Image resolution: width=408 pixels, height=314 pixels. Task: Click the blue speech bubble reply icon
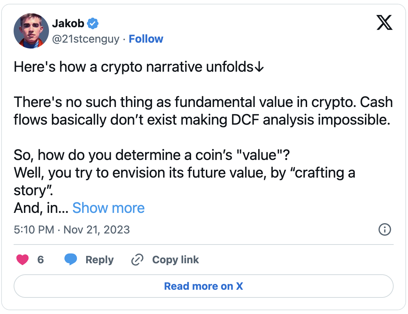coord(71,260)
